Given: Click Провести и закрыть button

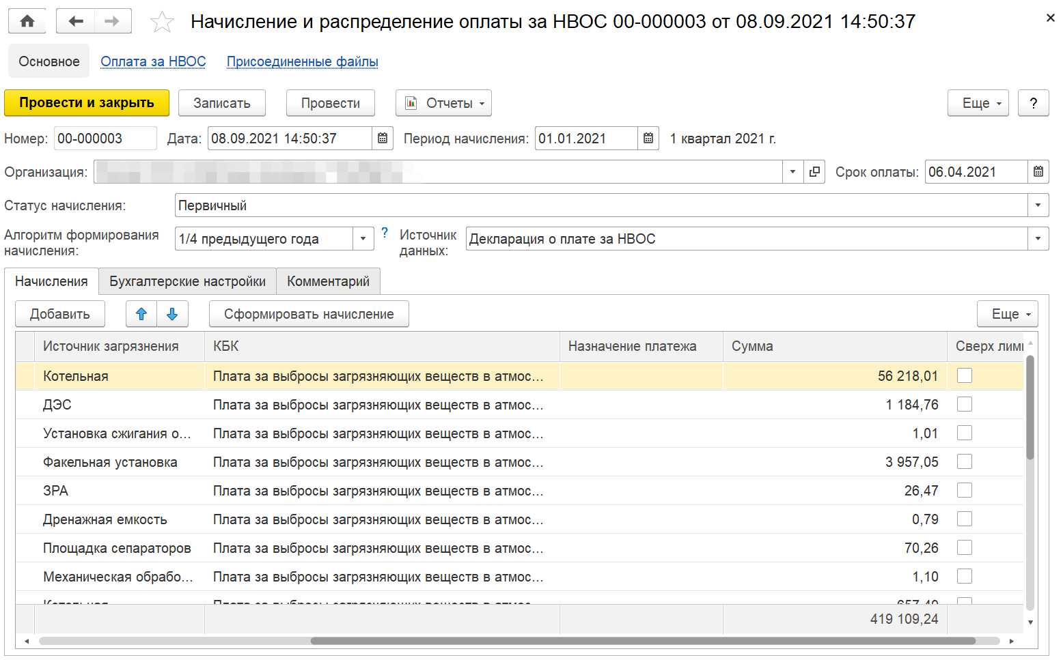Looking at the screenshot, I should (87, 103).
